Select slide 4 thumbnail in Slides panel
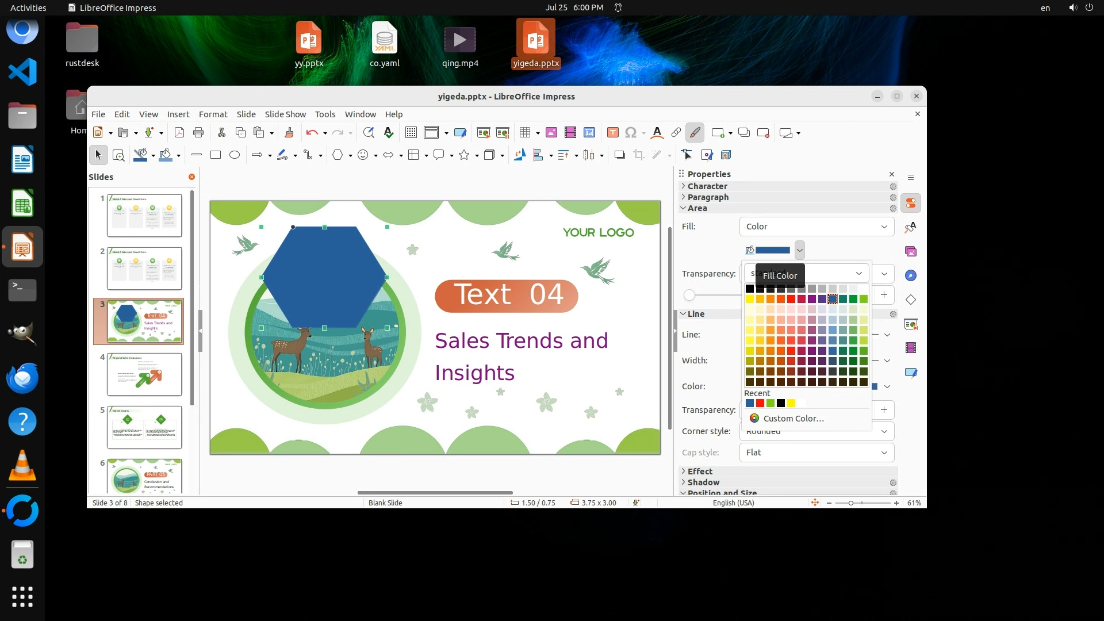This screenshot has height=621, width=1104. tap(144, 374)
